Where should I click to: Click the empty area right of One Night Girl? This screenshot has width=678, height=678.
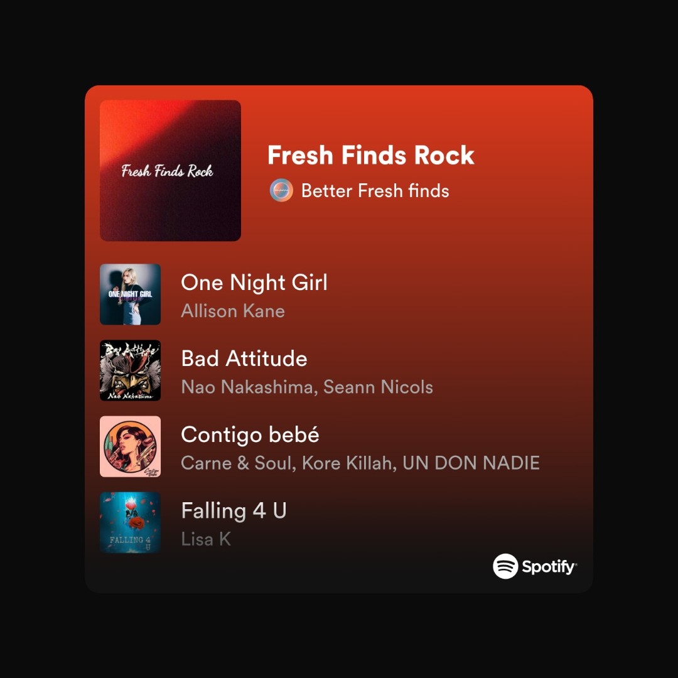458,294
